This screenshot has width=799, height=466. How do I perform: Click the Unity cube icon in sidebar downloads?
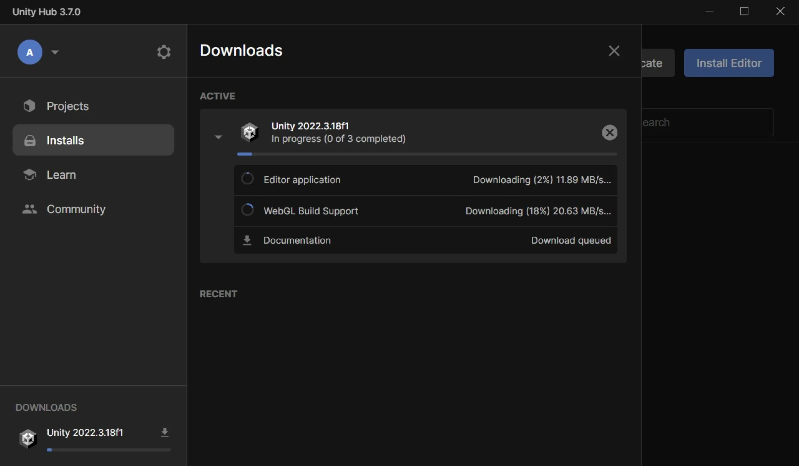point(28,439)
